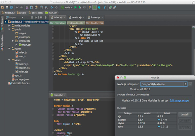Toggle the 1: Project tool window button
Screen dimensions: 195x136
pos(2,23)
